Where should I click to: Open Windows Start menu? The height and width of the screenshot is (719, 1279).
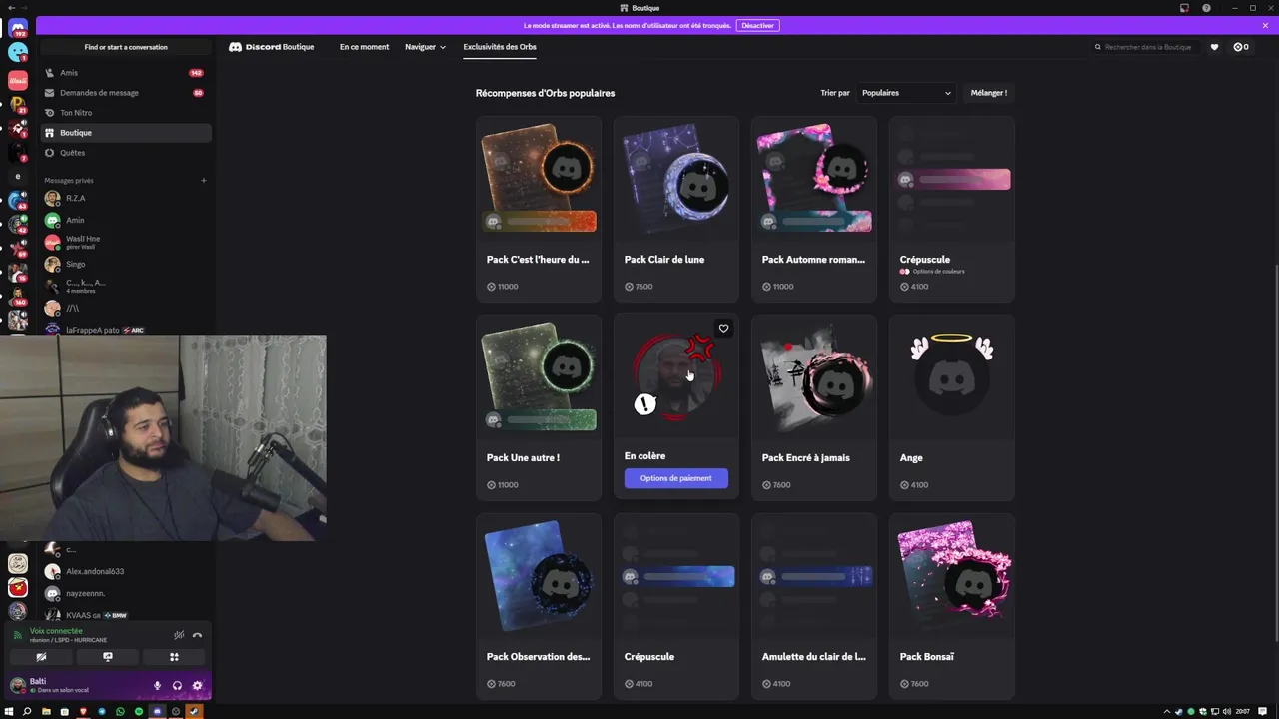[x=9, y=711]
